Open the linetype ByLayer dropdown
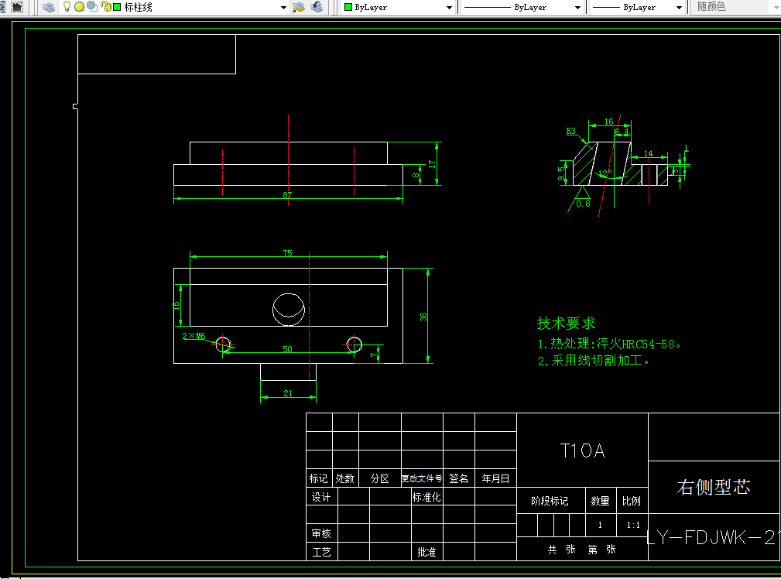This screenshot has width=781, height=579. point(577,8)
